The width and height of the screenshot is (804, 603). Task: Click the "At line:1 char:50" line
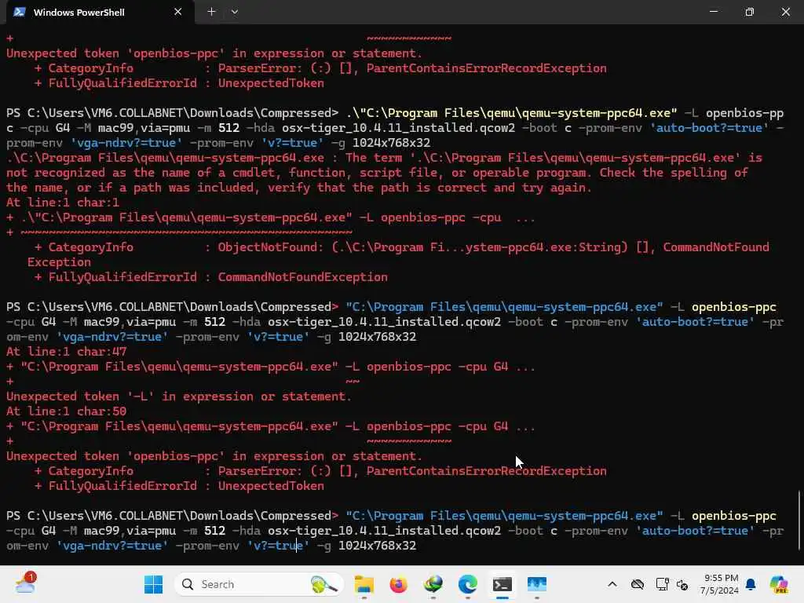(x=66, y=411)
